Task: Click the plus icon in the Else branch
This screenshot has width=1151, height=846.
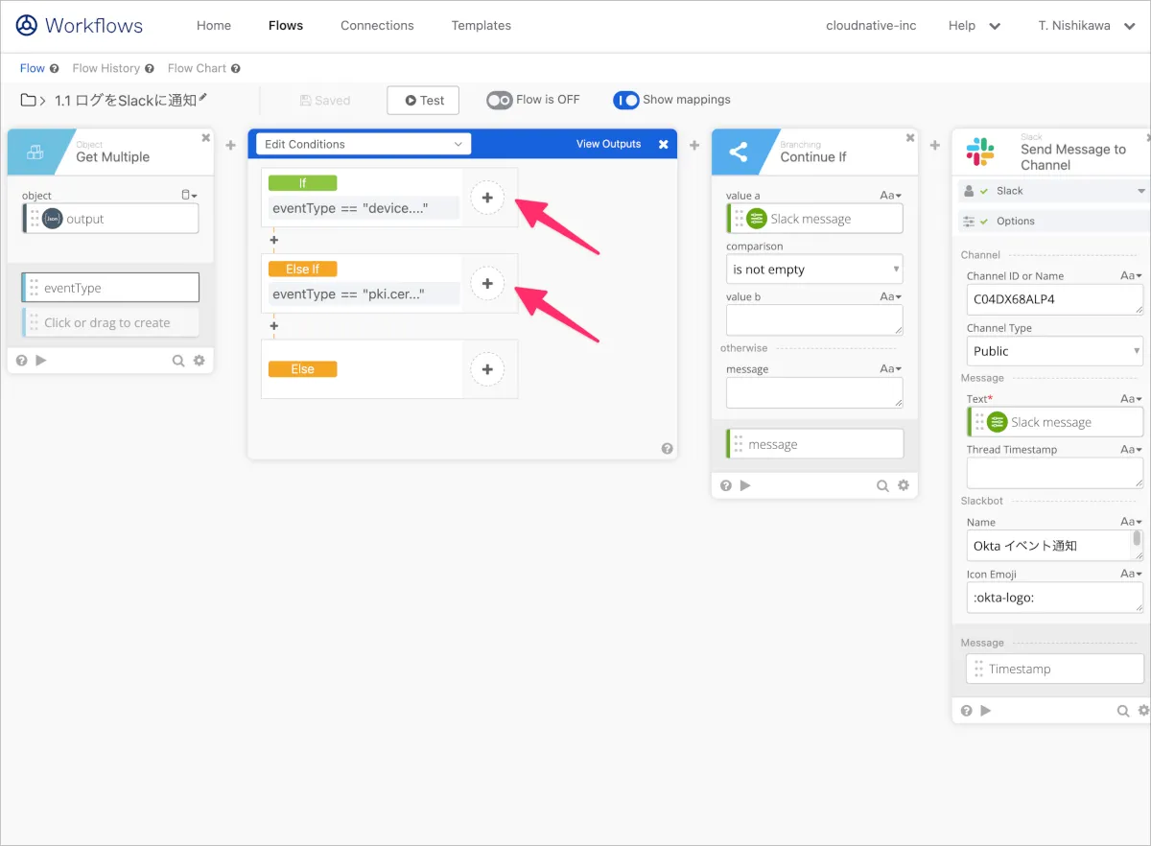Action: [x=487, y=369]
